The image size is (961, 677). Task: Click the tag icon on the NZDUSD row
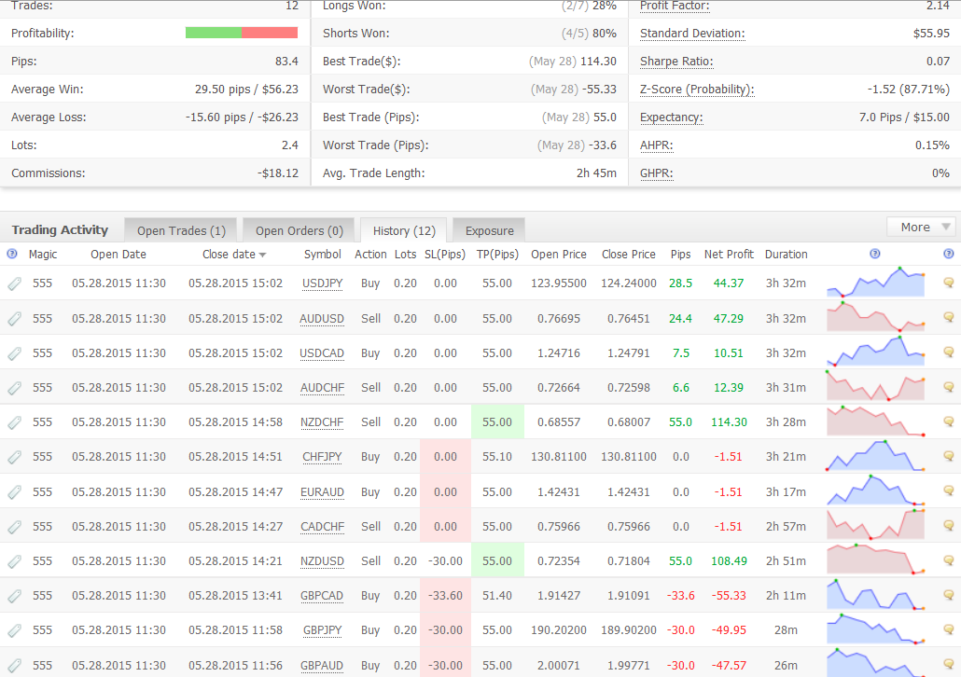[15, 561]
